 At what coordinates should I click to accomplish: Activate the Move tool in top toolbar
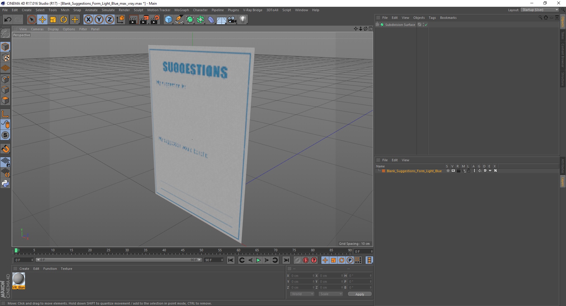pos(42,20)
